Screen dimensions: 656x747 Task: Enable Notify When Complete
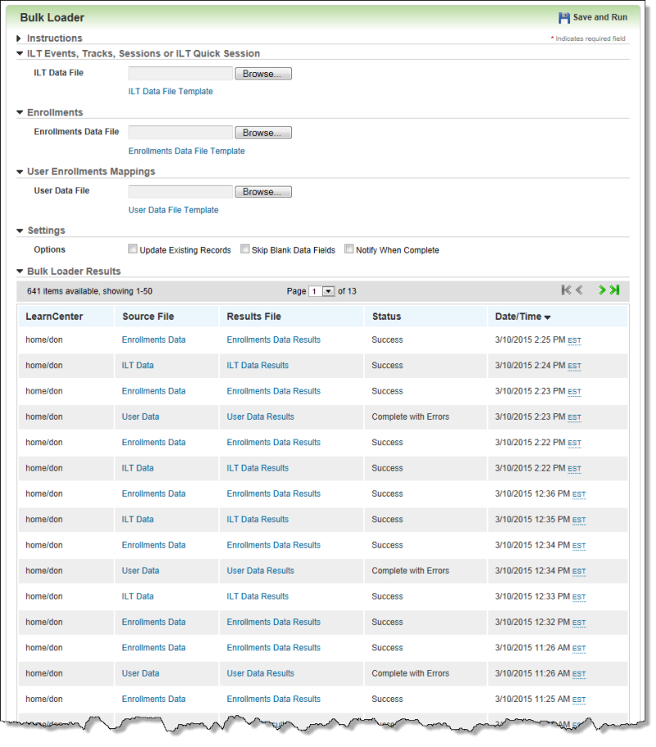click(348, 248)
